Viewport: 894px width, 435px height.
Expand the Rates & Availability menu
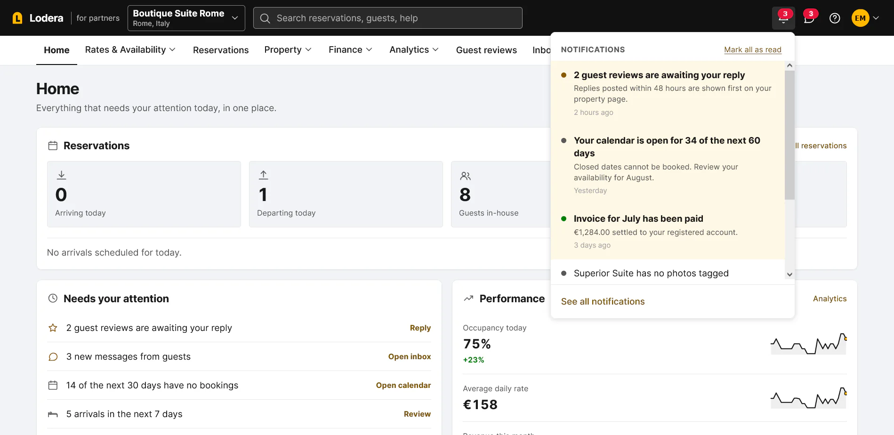click(130, 50)
